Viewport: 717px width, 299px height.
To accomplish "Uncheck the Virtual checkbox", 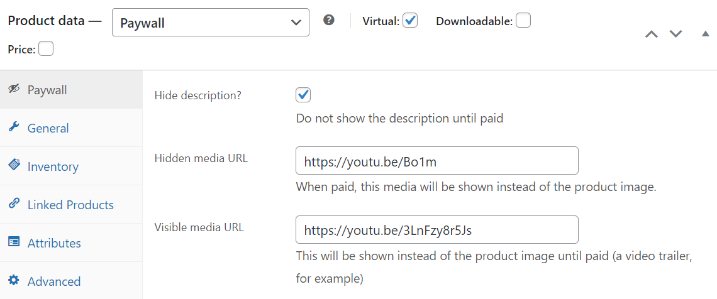I will pyautogui.click(x=410, y=21).
